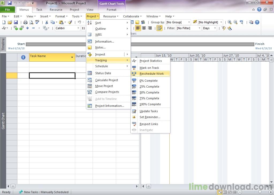The height and width of the screenshot is (195, 274).
Task: Click Status Date in the Project menu
Action: point(109,73)
